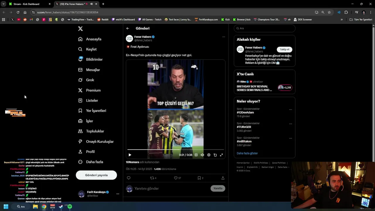Seek on the video progress bar

click(x=175, y=150)
